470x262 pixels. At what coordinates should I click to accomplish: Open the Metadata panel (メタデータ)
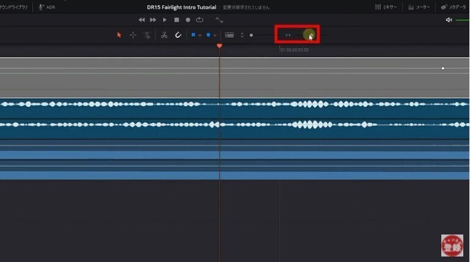tap(453, 7)
